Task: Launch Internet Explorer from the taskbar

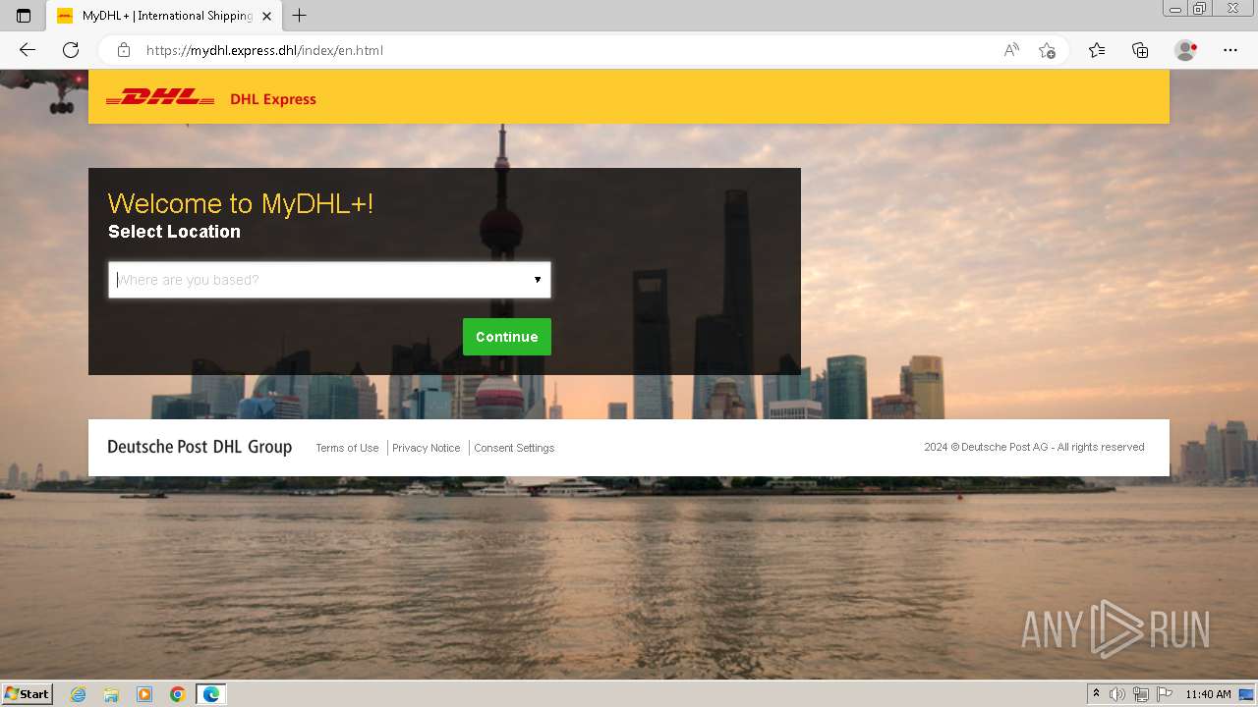Action: [79, 694]
